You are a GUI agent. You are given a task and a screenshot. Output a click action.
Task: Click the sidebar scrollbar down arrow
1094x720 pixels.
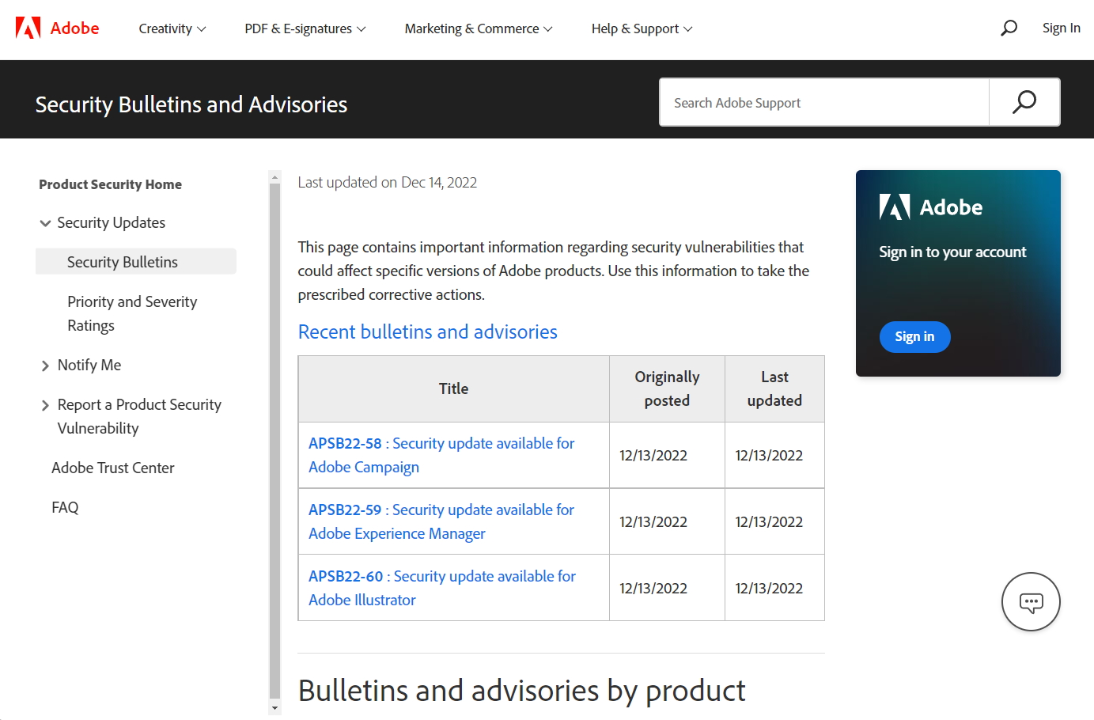pyautogui.click(x=275, y=708)
